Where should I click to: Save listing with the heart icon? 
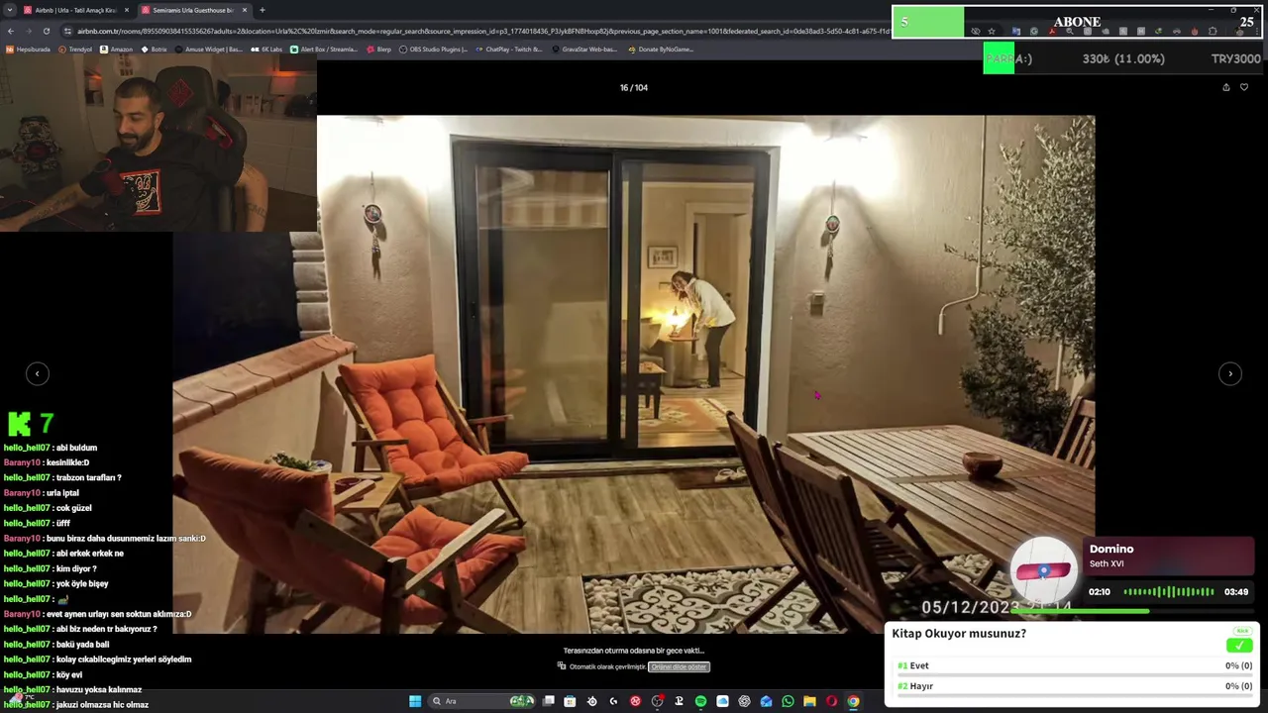point(1244,87)
